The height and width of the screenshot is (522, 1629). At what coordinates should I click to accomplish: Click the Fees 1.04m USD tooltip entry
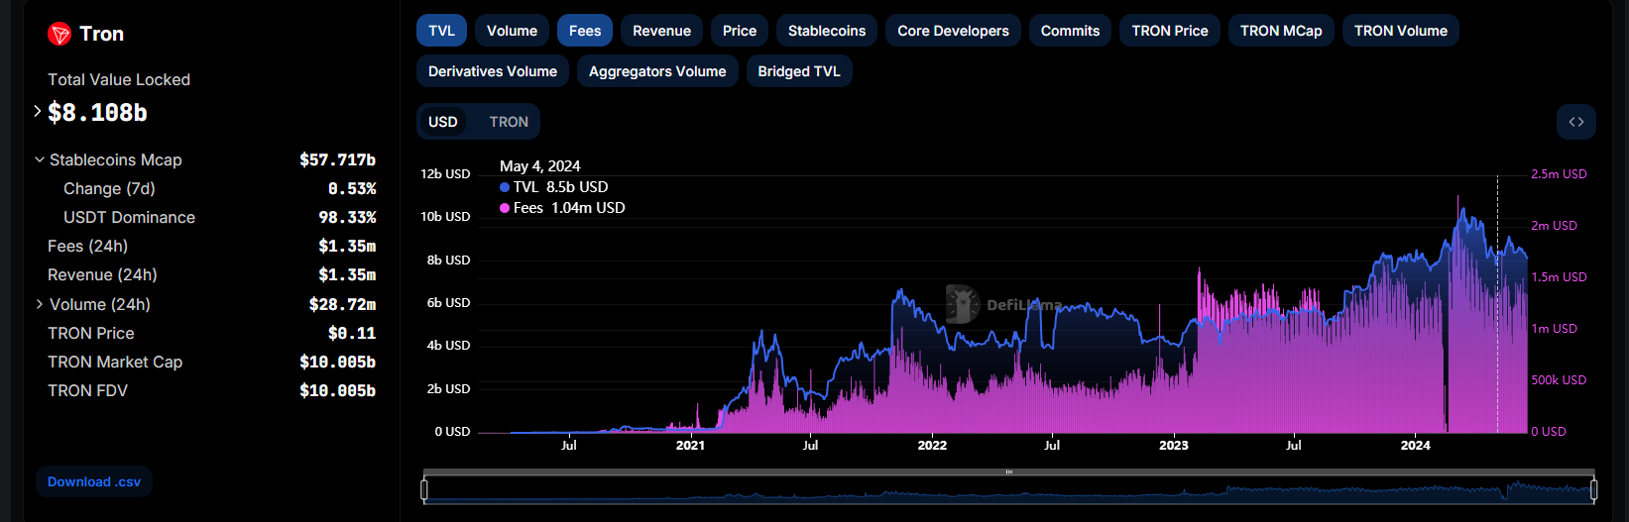(562, 208)
